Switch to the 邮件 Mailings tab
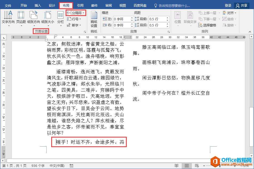Viewport: 254px width, 169px height. click(x=94, y=6)
